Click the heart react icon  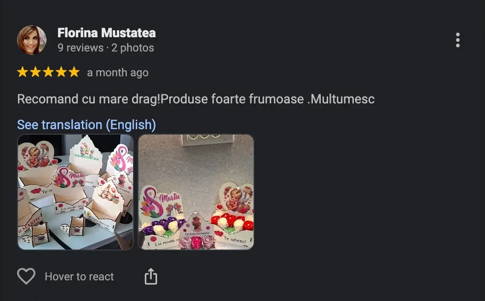click(26, 276)
